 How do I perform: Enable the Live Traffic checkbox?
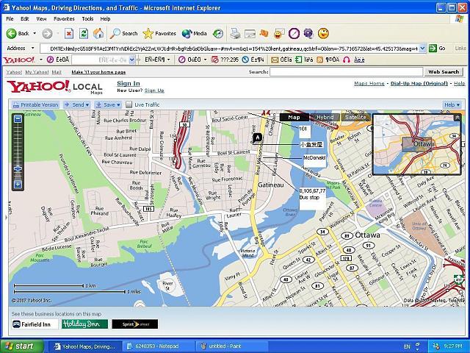pos(129,105)
